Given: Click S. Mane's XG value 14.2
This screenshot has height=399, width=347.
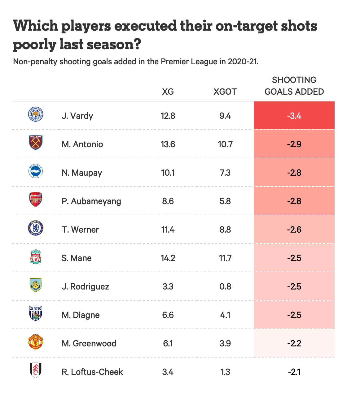Looking at the screenshot, I should 168,258.
